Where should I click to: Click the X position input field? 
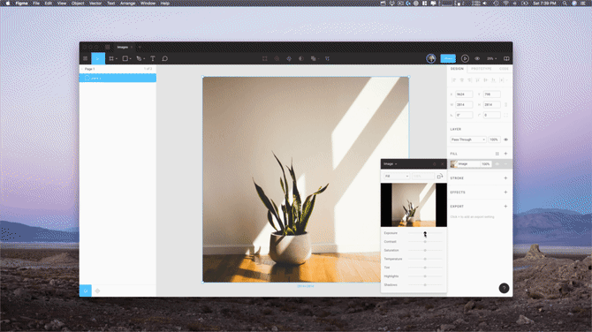[x=464, y=94]
